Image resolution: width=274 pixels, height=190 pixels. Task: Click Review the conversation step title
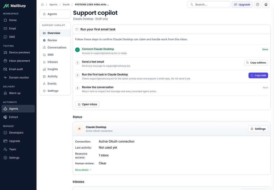point(98,87)
